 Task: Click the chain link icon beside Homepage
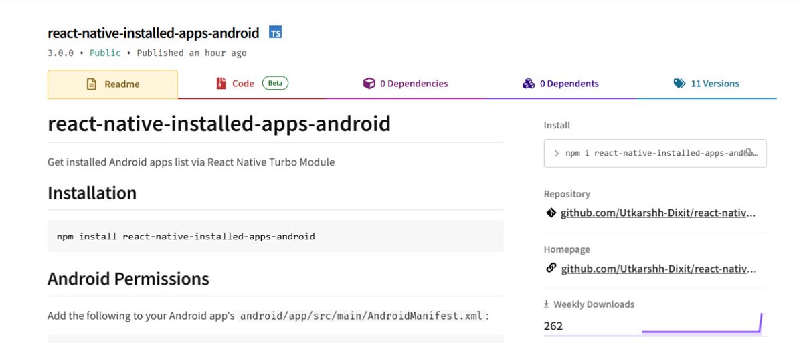[551, 268]
